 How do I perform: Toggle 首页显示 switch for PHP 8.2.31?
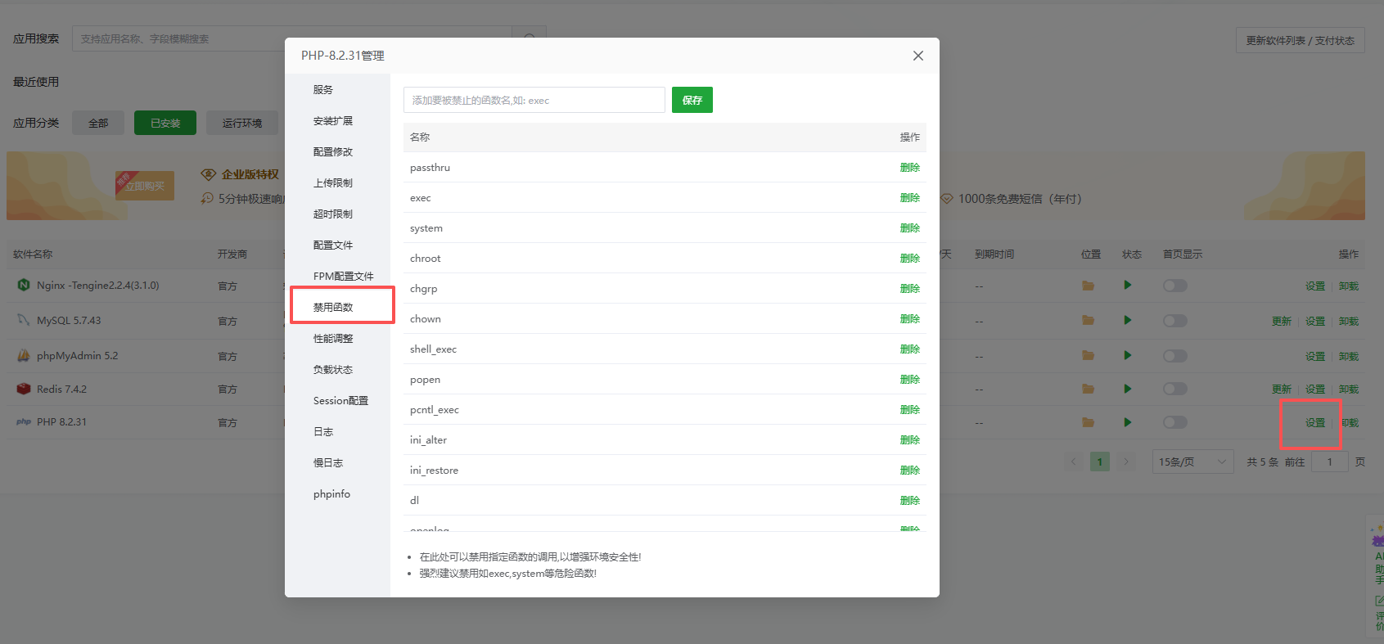[1175, 422]
